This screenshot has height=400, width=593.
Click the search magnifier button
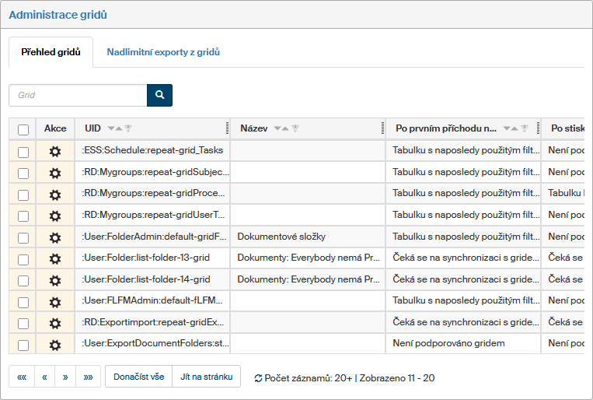159,95
